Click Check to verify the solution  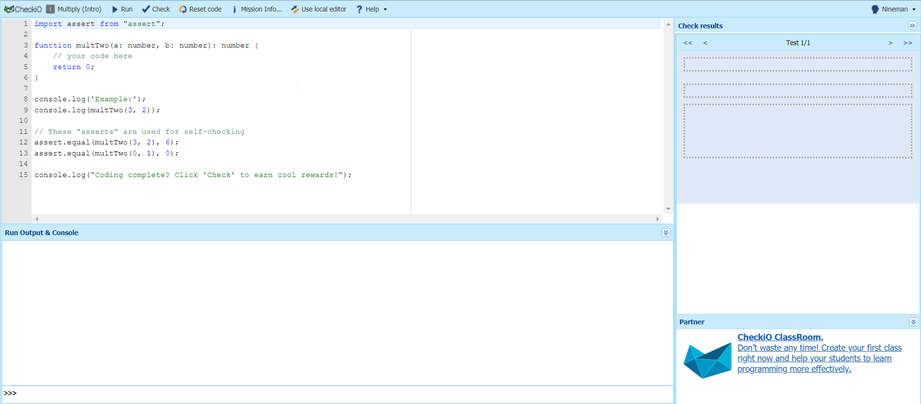[x=156, y=9]
